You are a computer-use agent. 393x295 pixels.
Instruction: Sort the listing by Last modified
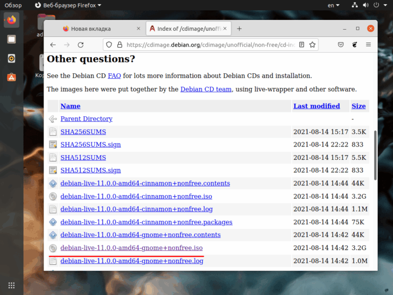(317, 106)
